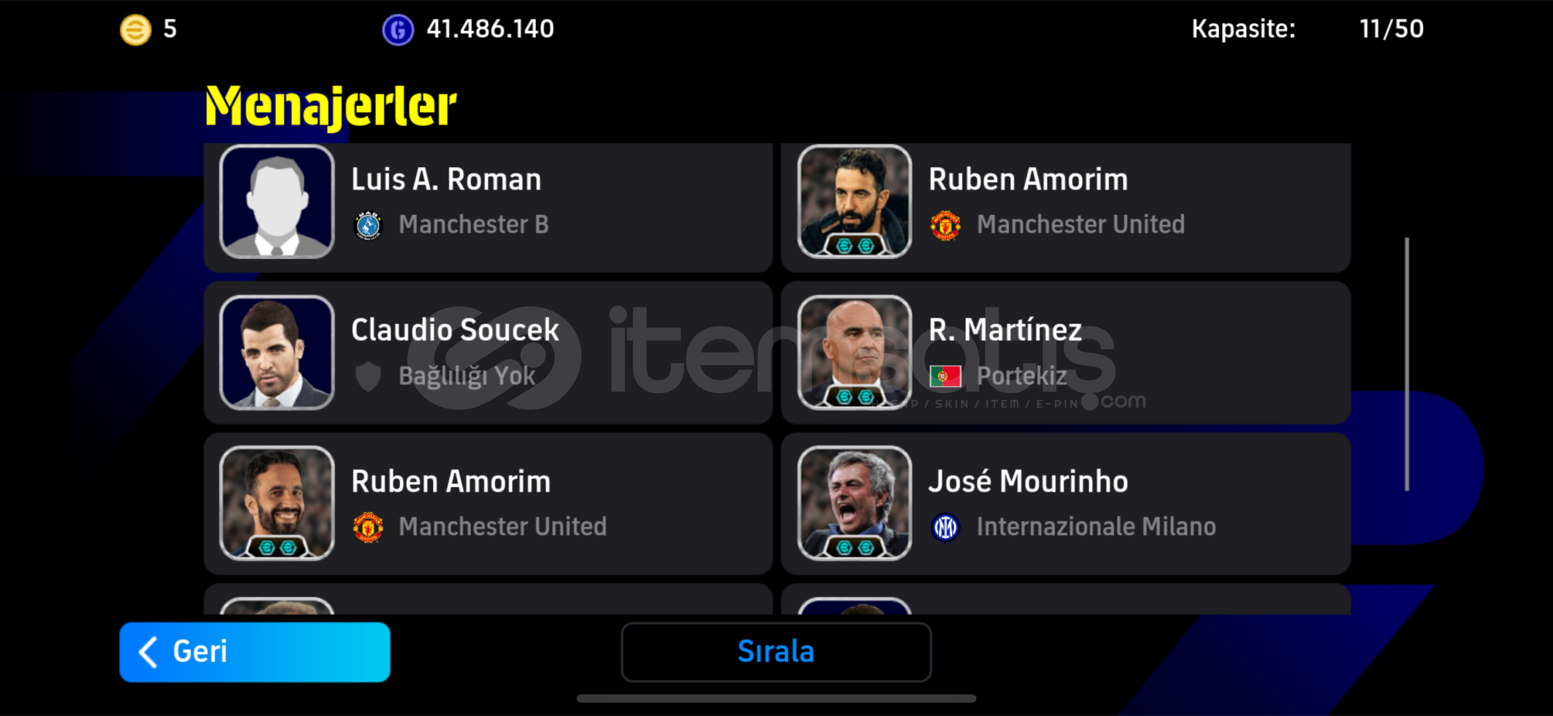
Task: Tap the Portugal flag beside R. Martínez
Action: pyautogui.click(x=945, y=377)
